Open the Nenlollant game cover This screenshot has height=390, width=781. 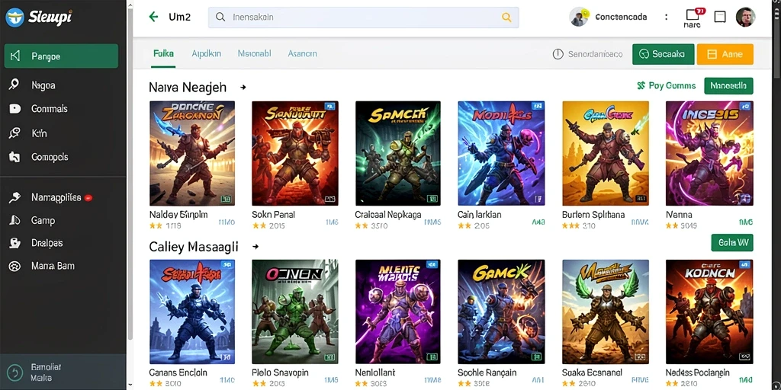[398, 312]
